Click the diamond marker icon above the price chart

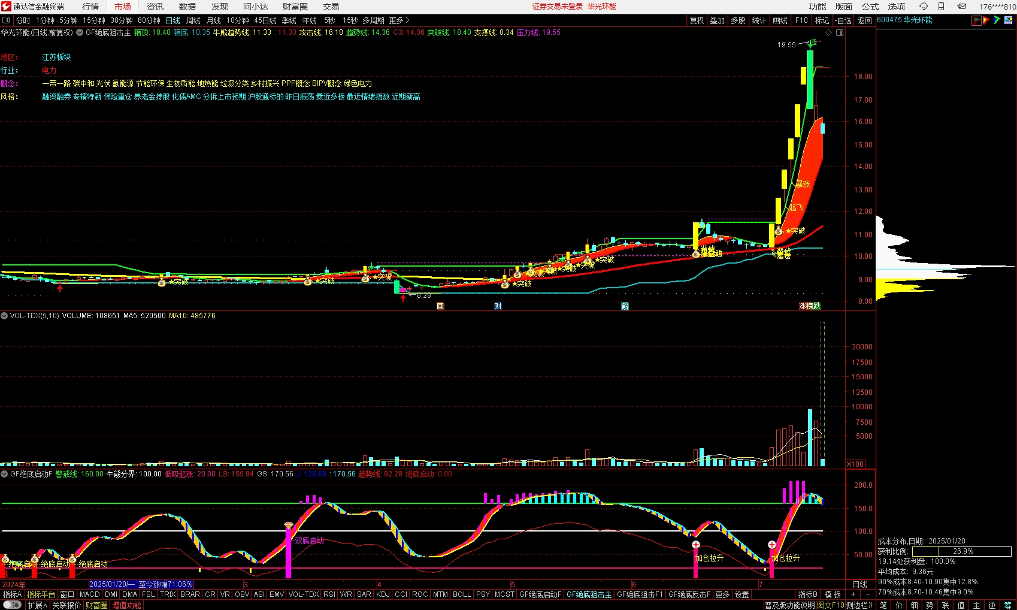point(829,32)
